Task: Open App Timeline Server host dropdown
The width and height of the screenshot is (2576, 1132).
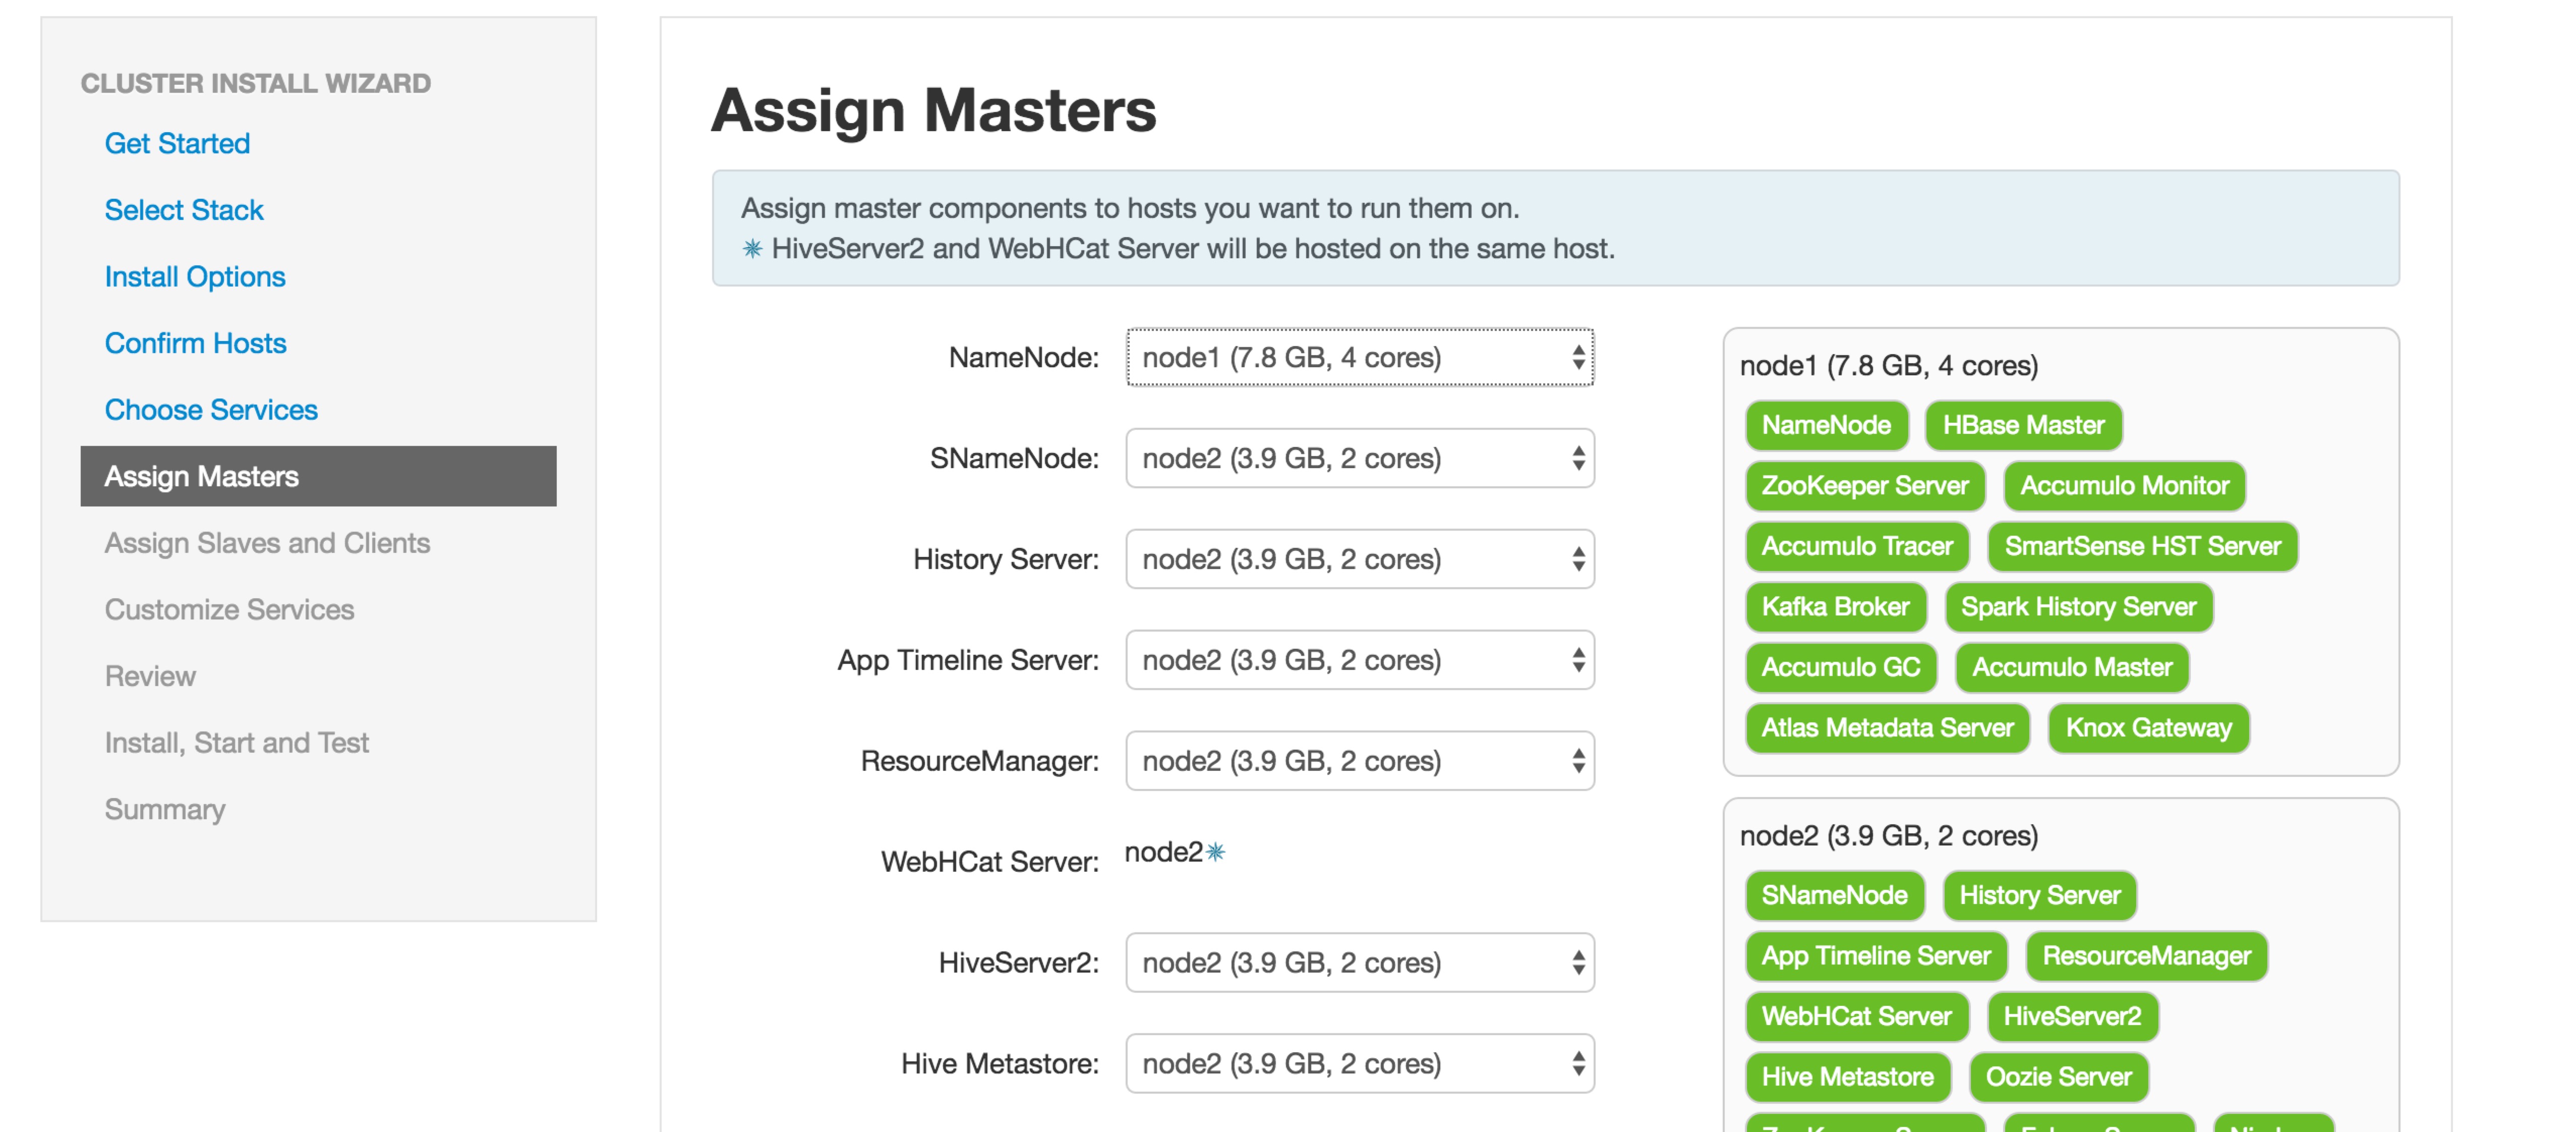Action: [1359, 660]
